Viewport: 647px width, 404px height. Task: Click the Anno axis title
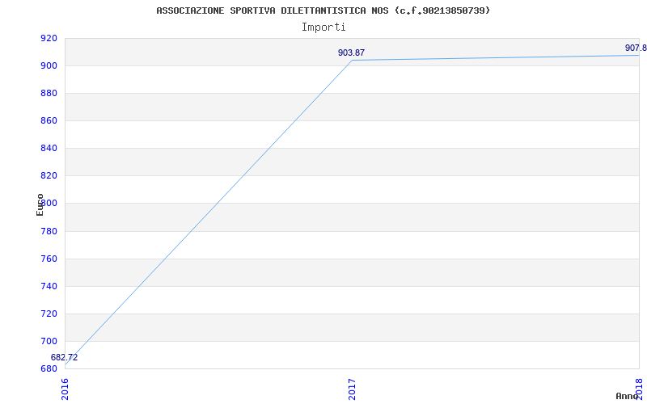coord(627,396)
